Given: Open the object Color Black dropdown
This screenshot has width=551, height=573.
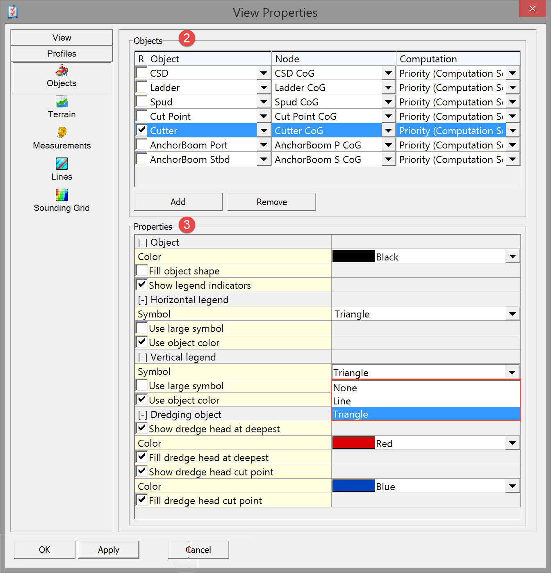Looking at the screenshot, I should click(512, 257).
